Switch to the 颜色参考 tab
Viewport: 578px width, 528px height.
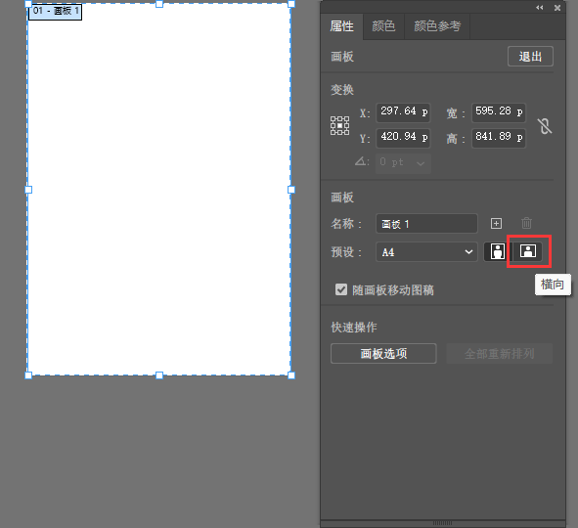437,26
